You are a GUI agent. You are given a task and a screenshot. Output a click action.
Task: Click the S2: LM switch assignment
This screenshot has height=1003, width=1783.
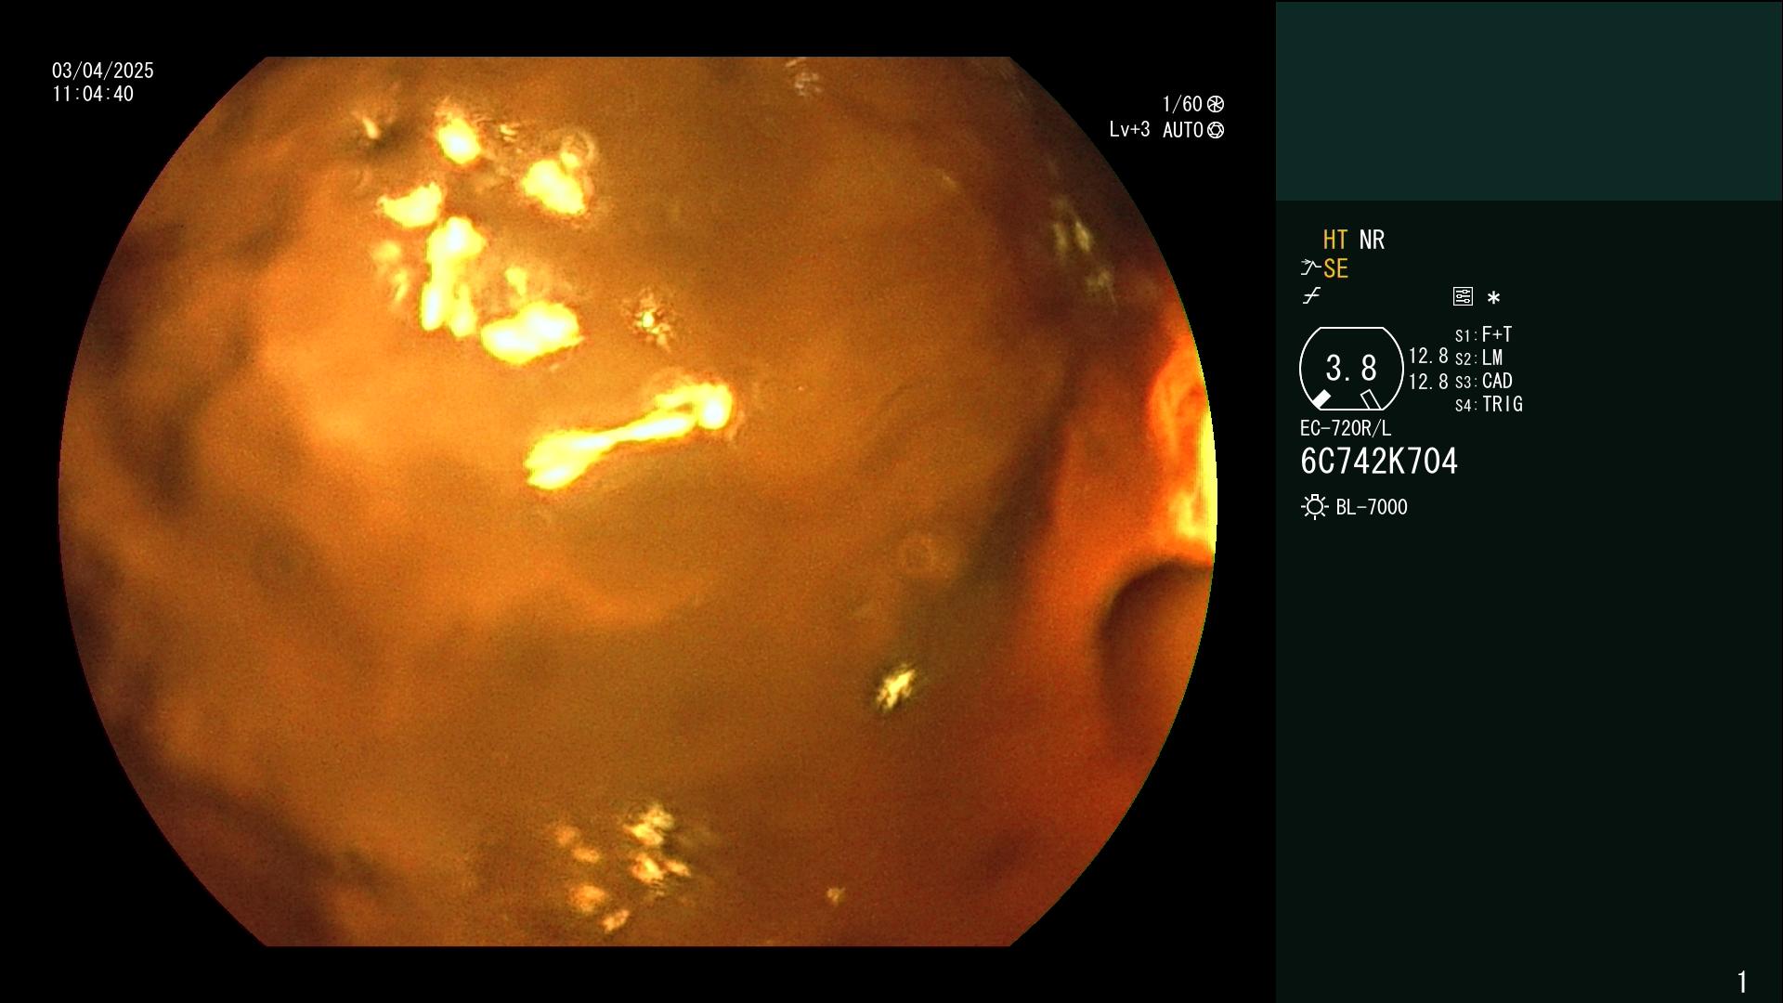coord(1479,358)
